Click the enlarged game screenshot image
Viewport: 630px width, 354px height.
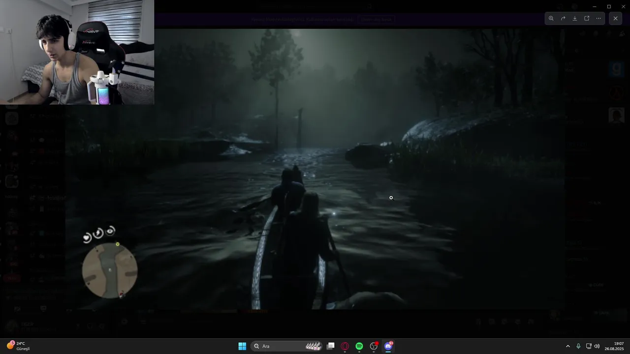click(315, 169)
